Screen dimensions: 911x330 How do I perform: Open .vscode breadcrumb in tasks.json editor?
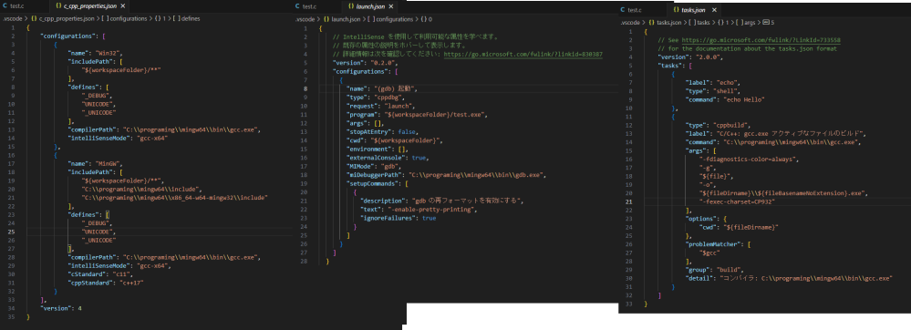click(x=630, y=23)
